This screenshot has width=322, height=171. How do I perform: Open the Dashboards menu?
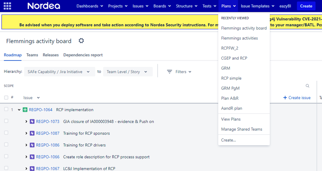(90, 6)
